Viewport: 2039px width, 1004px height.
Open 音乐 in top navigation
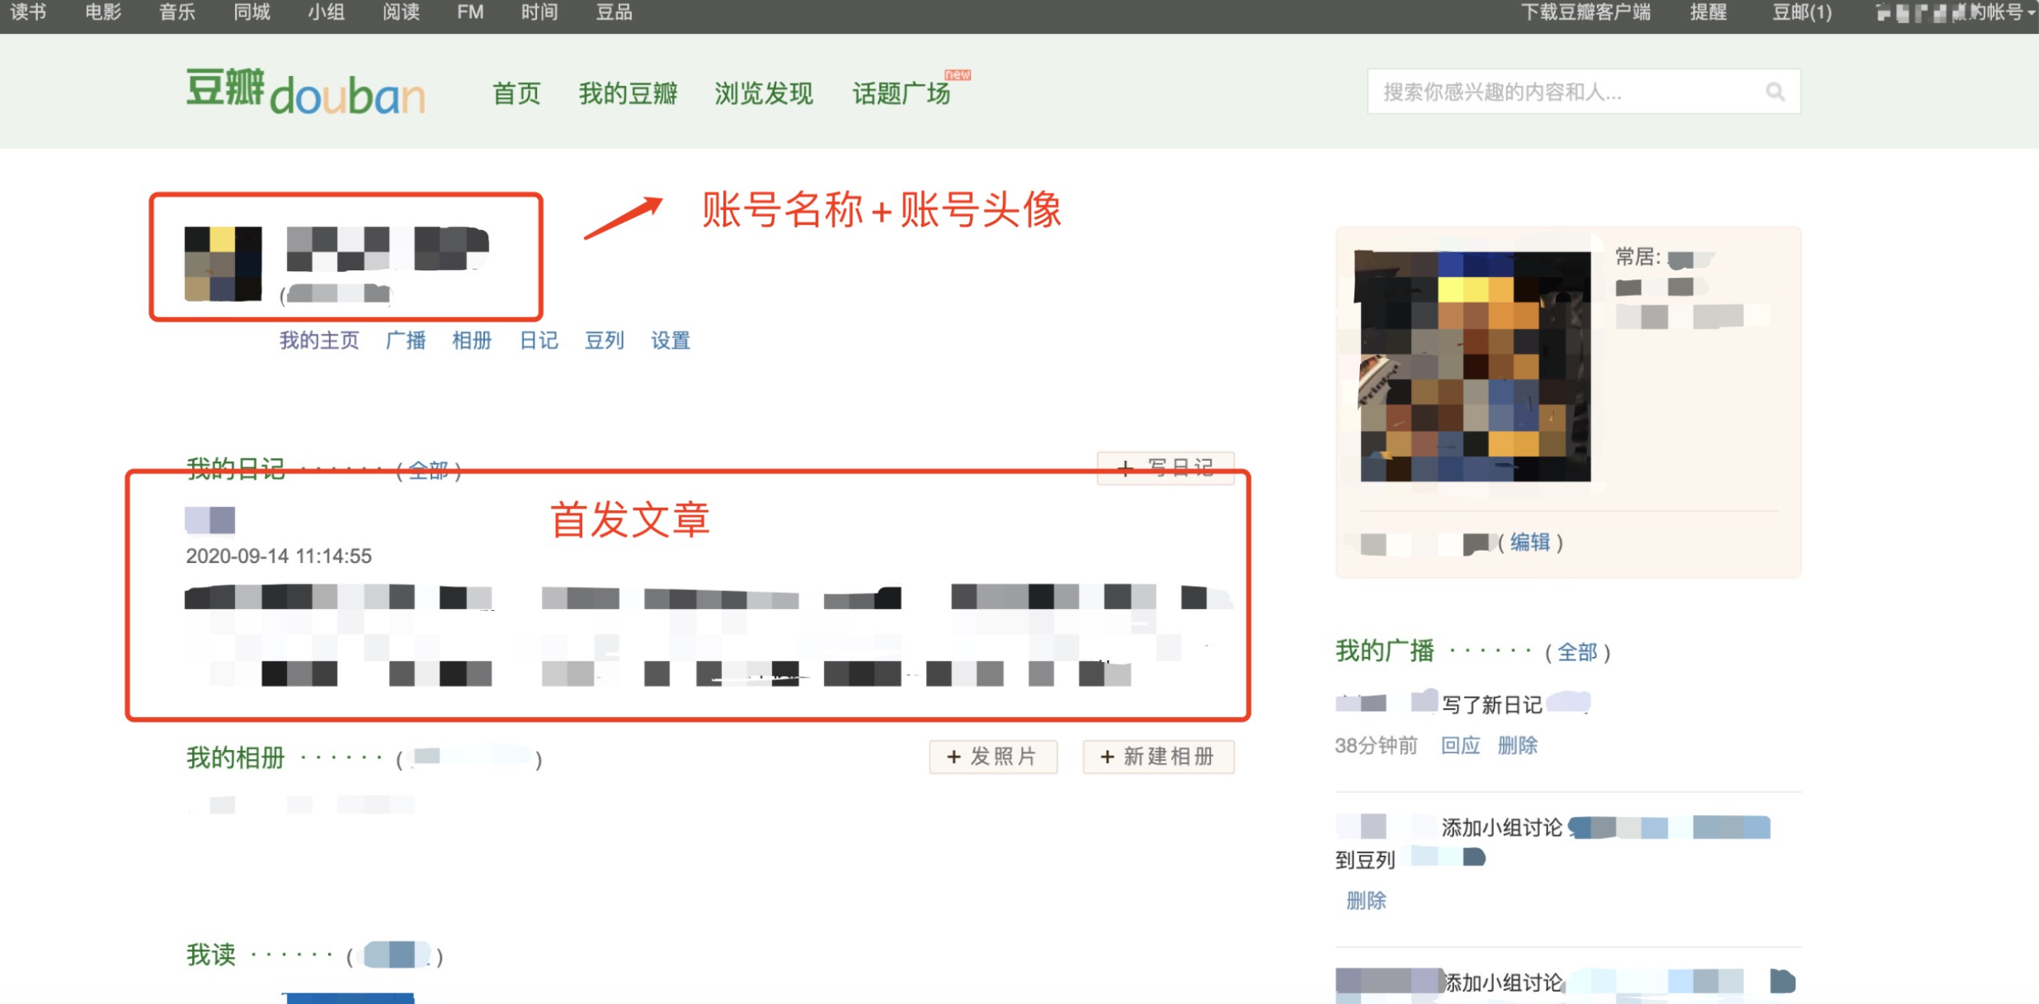click(177, 12)
